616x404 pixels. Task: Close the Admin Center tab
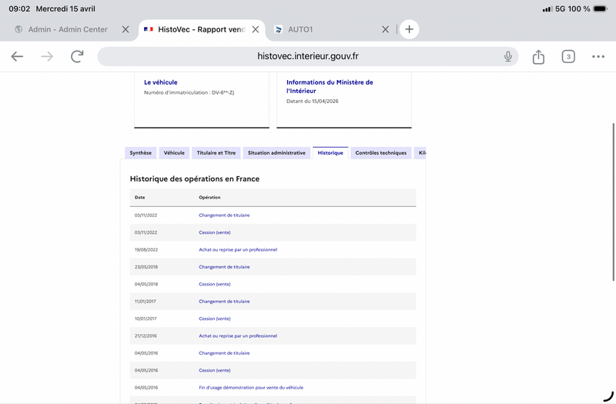click(x=126, y=29)
